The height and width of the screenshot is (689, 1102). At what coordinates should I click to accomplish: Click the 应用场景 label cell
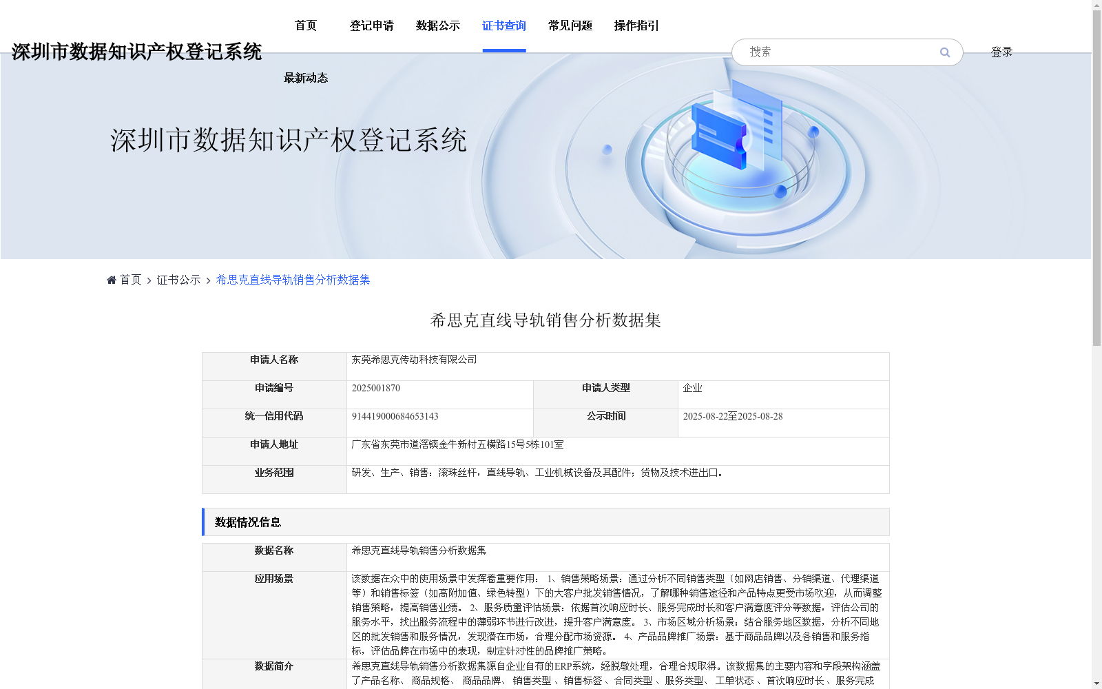[274, 615]
